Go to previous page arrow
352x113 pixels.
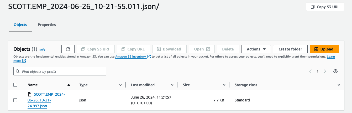[x=311, y=71]
